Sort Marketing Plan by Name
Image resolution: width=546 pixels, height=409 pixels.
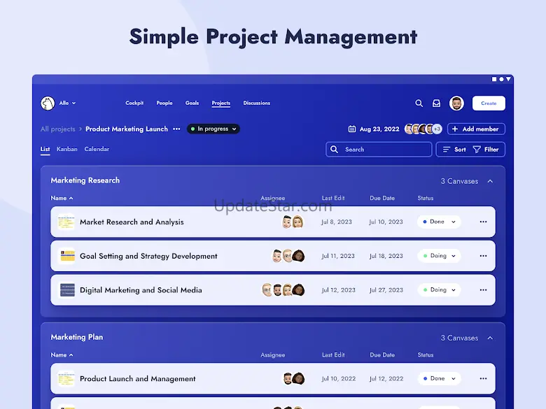click(x=62, y=354)
